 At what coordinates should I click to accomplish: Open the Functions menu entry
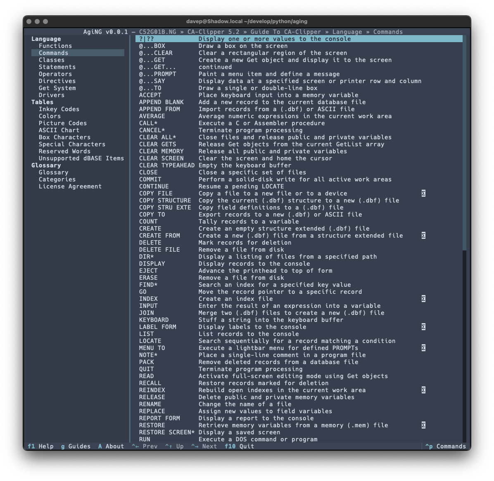tap(55, 46)
